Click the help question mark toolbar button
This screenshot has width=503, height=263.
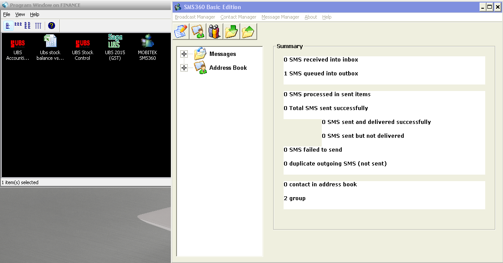[52, 26]
